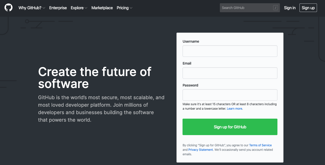Expand the Why GitHub? dropdown

32,8
